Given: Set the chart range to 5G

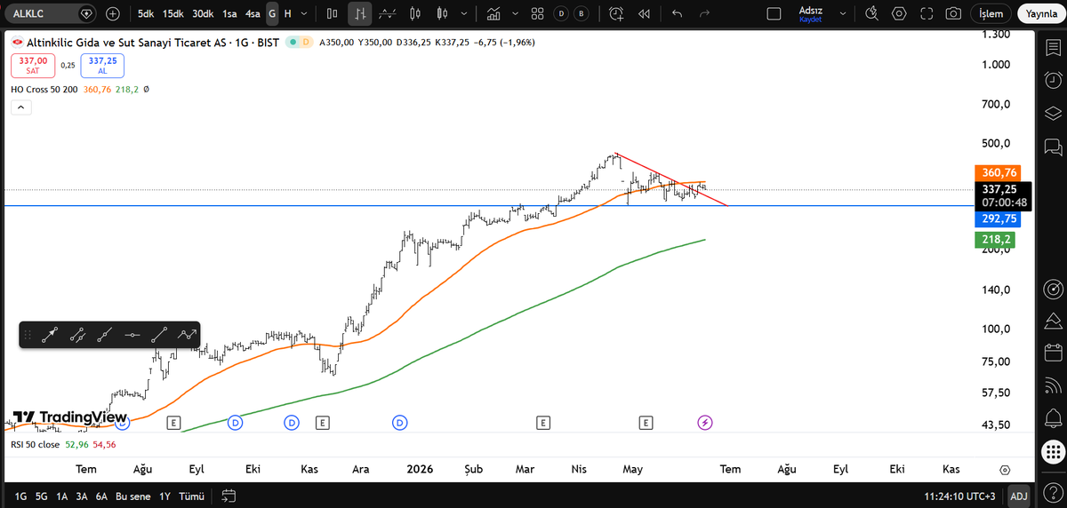Looking at the screenshot, I should coord(42,496).
